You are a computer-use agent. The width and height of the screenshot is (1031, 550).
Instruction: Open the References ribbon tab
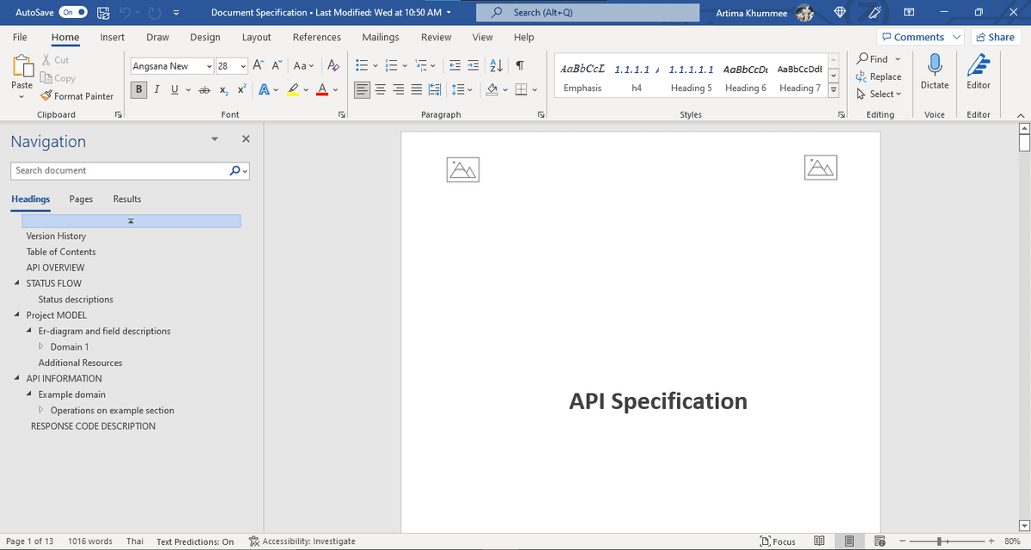(x=316, y=37)
